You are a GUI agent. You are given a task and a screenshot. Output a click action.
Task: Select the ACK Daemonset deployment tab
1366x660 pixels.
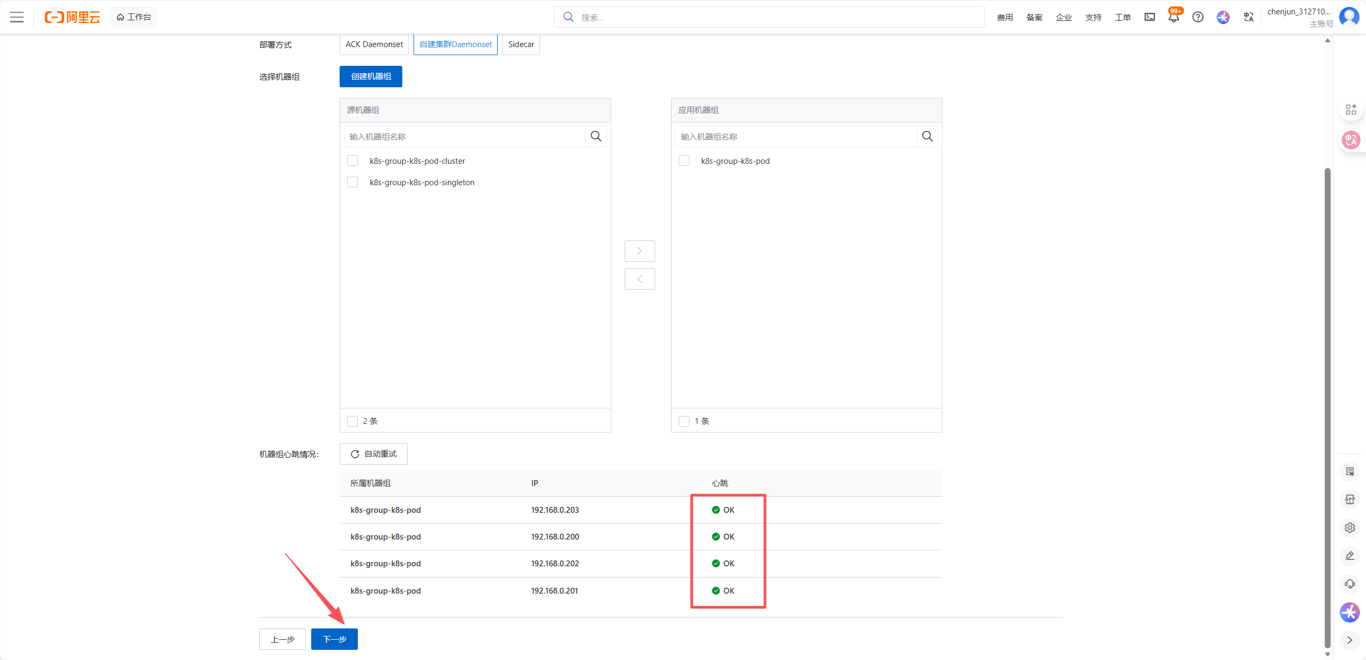click(x=374, y=44)
